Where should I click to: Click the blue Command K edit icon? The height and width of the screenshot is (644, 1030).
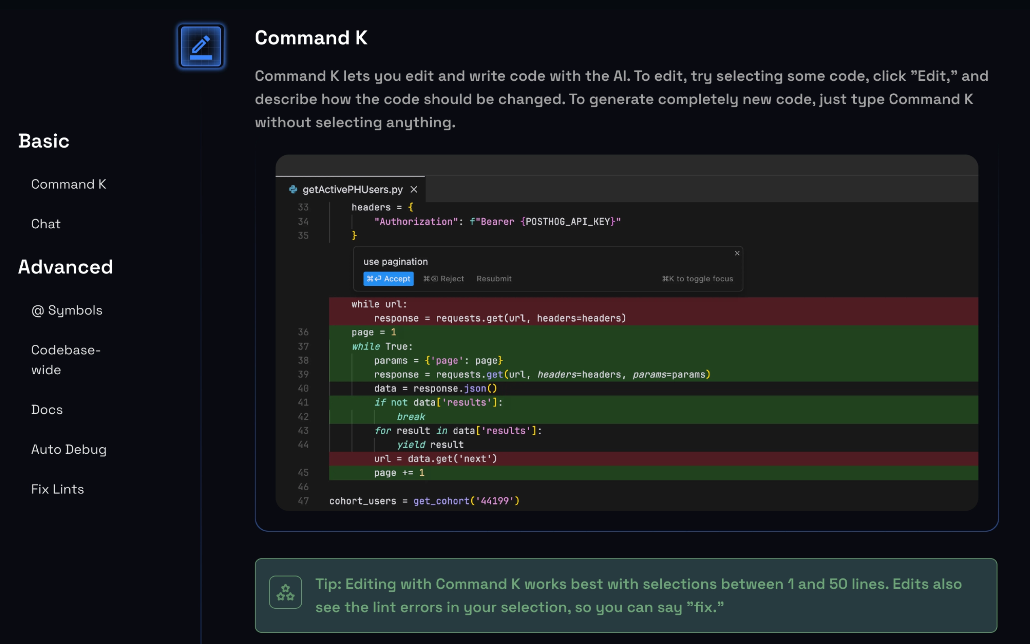(x=201, y=46)
